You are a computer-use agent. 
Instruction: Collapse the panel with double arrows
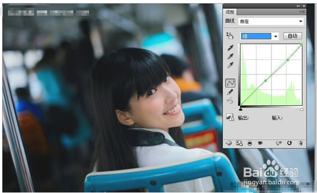[298, 6]
